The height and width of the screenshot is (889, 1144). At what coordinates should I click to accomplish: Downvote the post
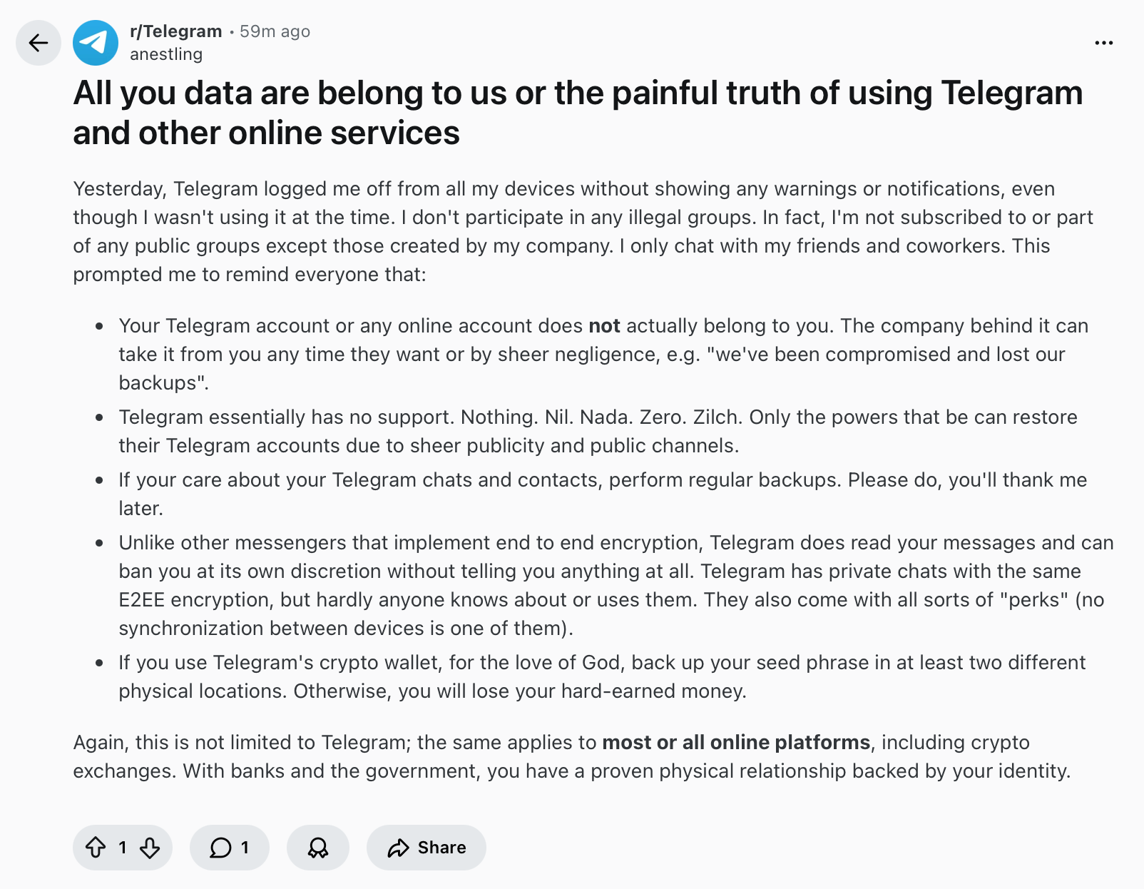(150, 848)
